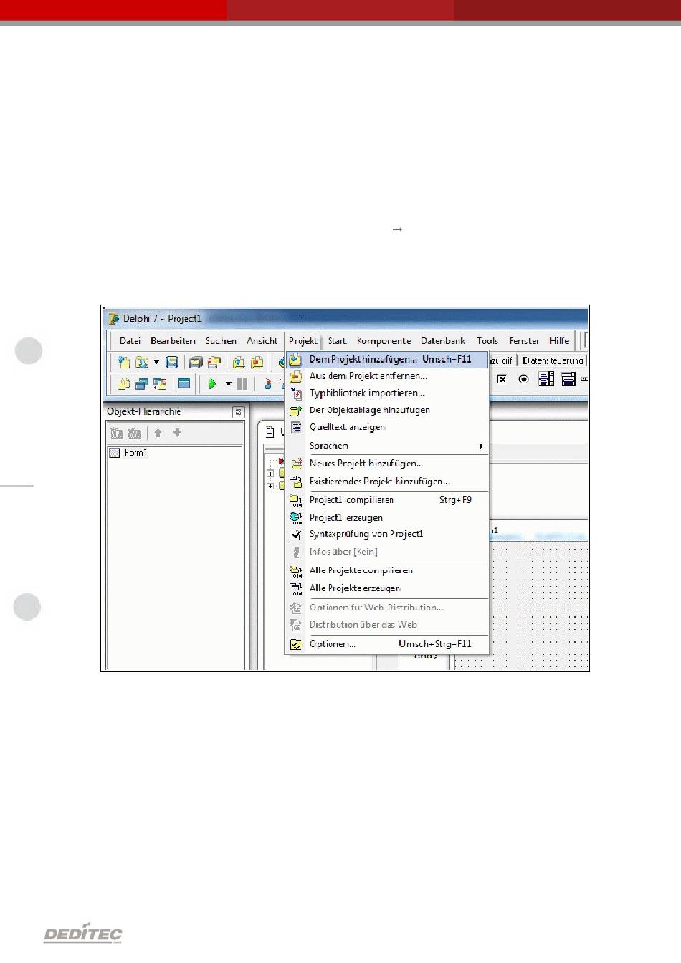The image size is (681, 963).
Task: Choose Dem Projekt hinzufügen menu entry
Action: 387,359
